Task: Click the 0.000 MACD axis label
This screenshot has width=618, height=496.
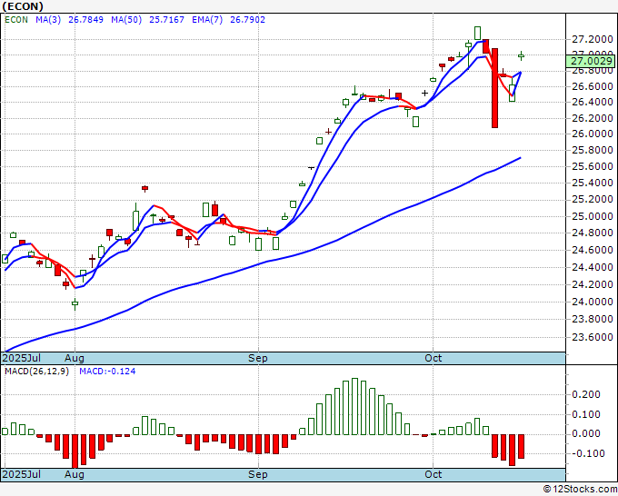Action: point(585,433)
